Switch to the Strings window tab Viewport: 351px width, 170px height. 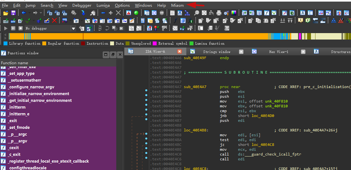[x=216, y=52]
